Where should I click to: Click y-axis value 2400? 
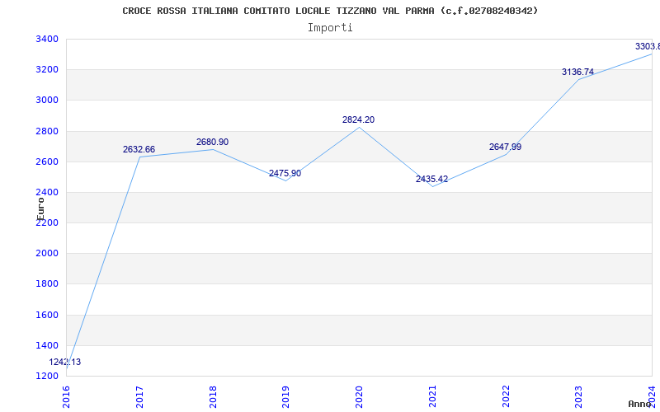(46, 193)
